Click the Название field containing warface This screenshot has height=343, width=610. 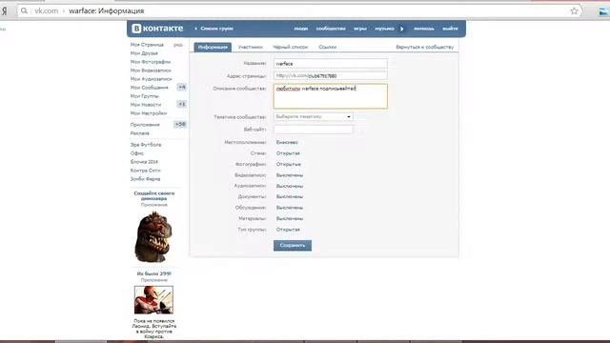(331, 64)
